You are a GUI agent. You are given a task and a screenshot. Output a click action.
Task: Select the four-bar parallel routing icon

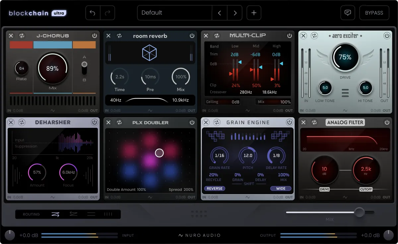pos(108,214)
